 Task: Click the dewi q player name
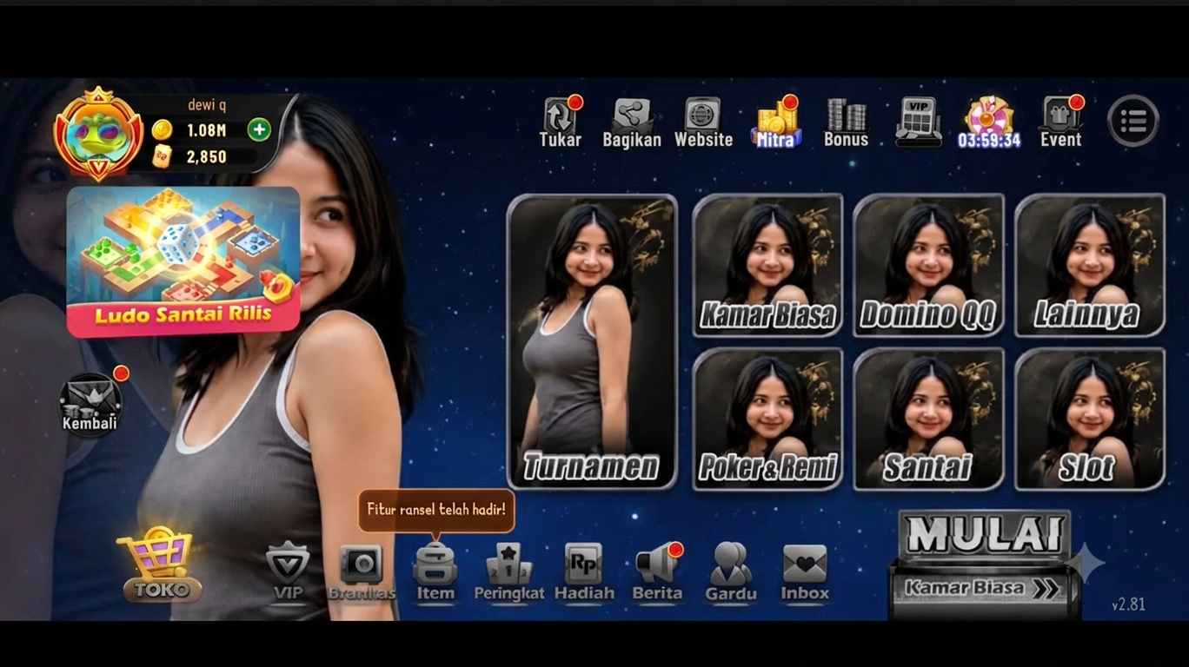click(x=207, y=105)
